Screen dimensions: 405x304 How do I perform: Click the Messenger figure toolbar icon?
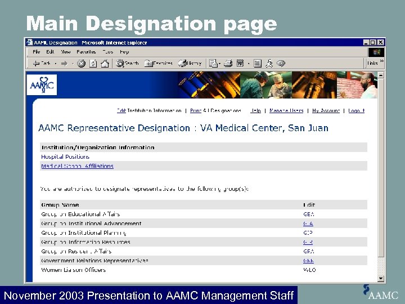[x=269, y=63]
